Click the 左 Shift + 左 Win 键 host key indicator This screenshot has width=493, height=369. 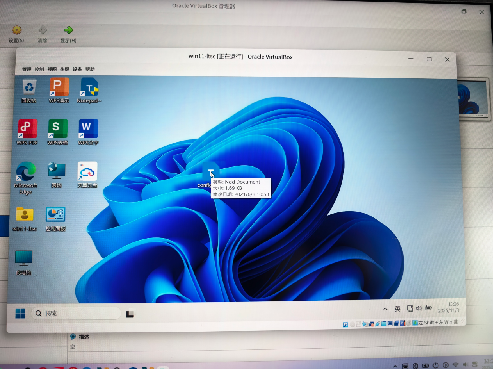click(438, 322)
